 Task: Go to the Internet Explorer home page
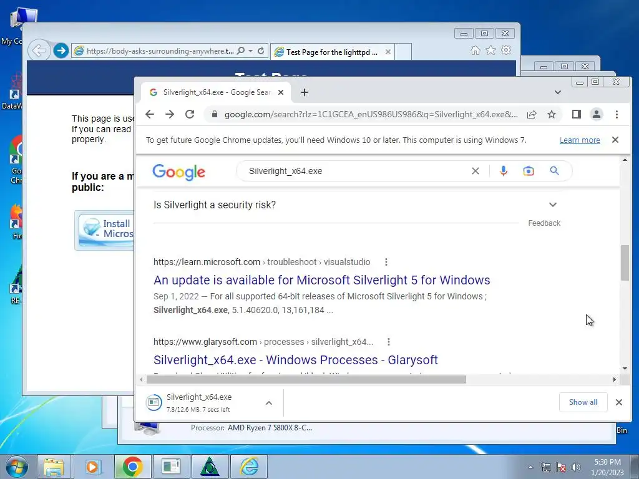[x=475, y=50]
